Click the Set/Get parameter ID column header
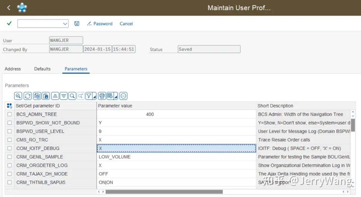The width and height of the screenshot is (361, 197). pos(55,106)
